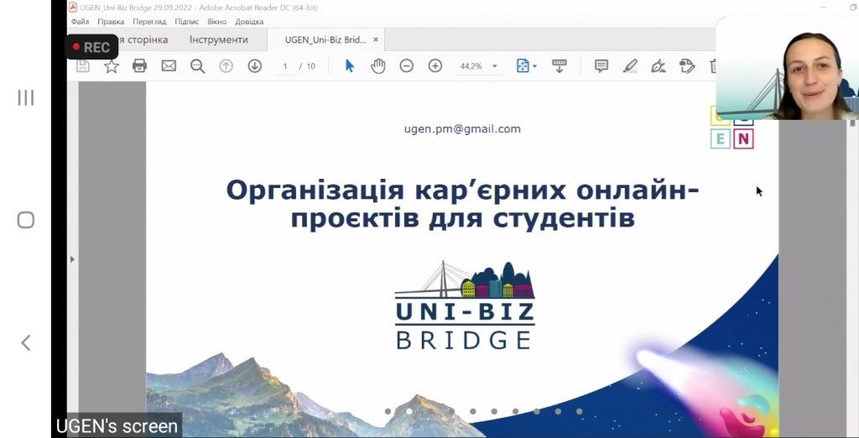
Task: Tap the Android back button
Action: [x=26, y=342]
